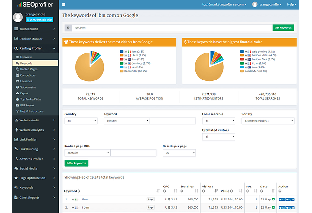The height and width of the screenshot is (213, 312).
Task: Click first blue action button in 'i b m' row
Action: [282, 208]
